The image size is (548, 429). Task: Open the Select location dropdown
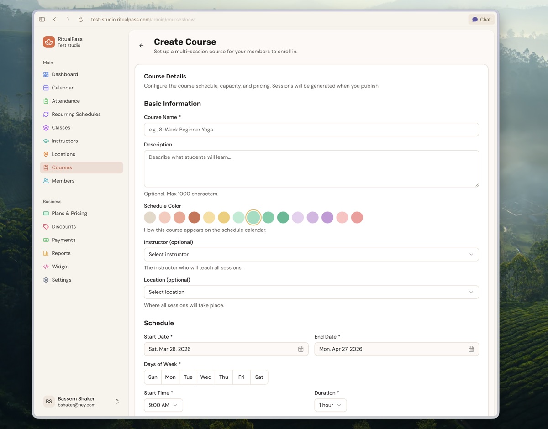pos(311,292)
